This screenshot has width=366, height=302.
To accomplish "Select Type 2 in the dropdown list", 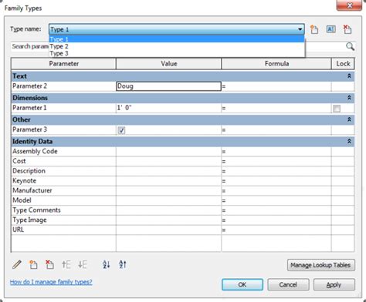I will click(x=177, y=46).
